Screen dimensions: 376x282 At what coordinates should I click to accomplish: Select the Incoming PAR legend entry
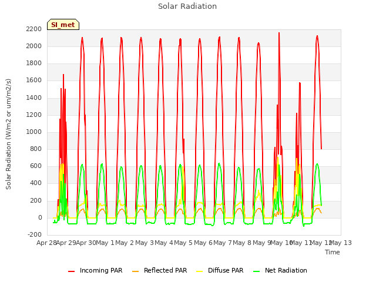95,270
